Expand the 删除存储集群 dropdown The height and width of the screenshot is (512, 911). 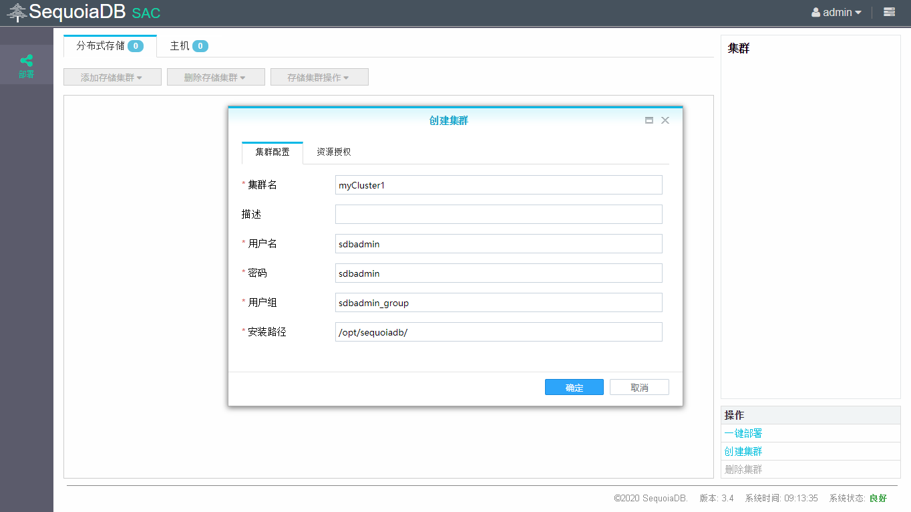coord(216,78)
